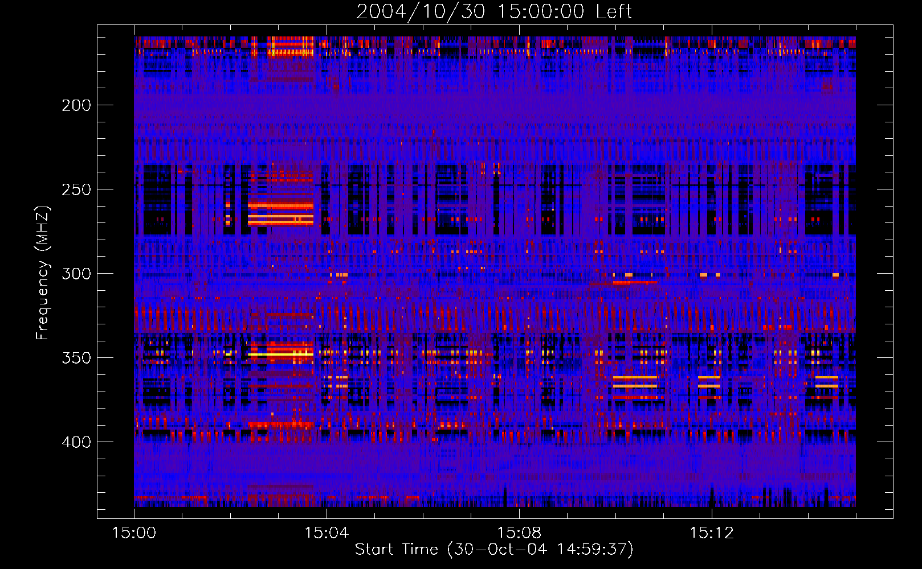Viewport: 922px width, 569px height.
Task: Click the 15:00 time tick label
Action: (134, 533)
